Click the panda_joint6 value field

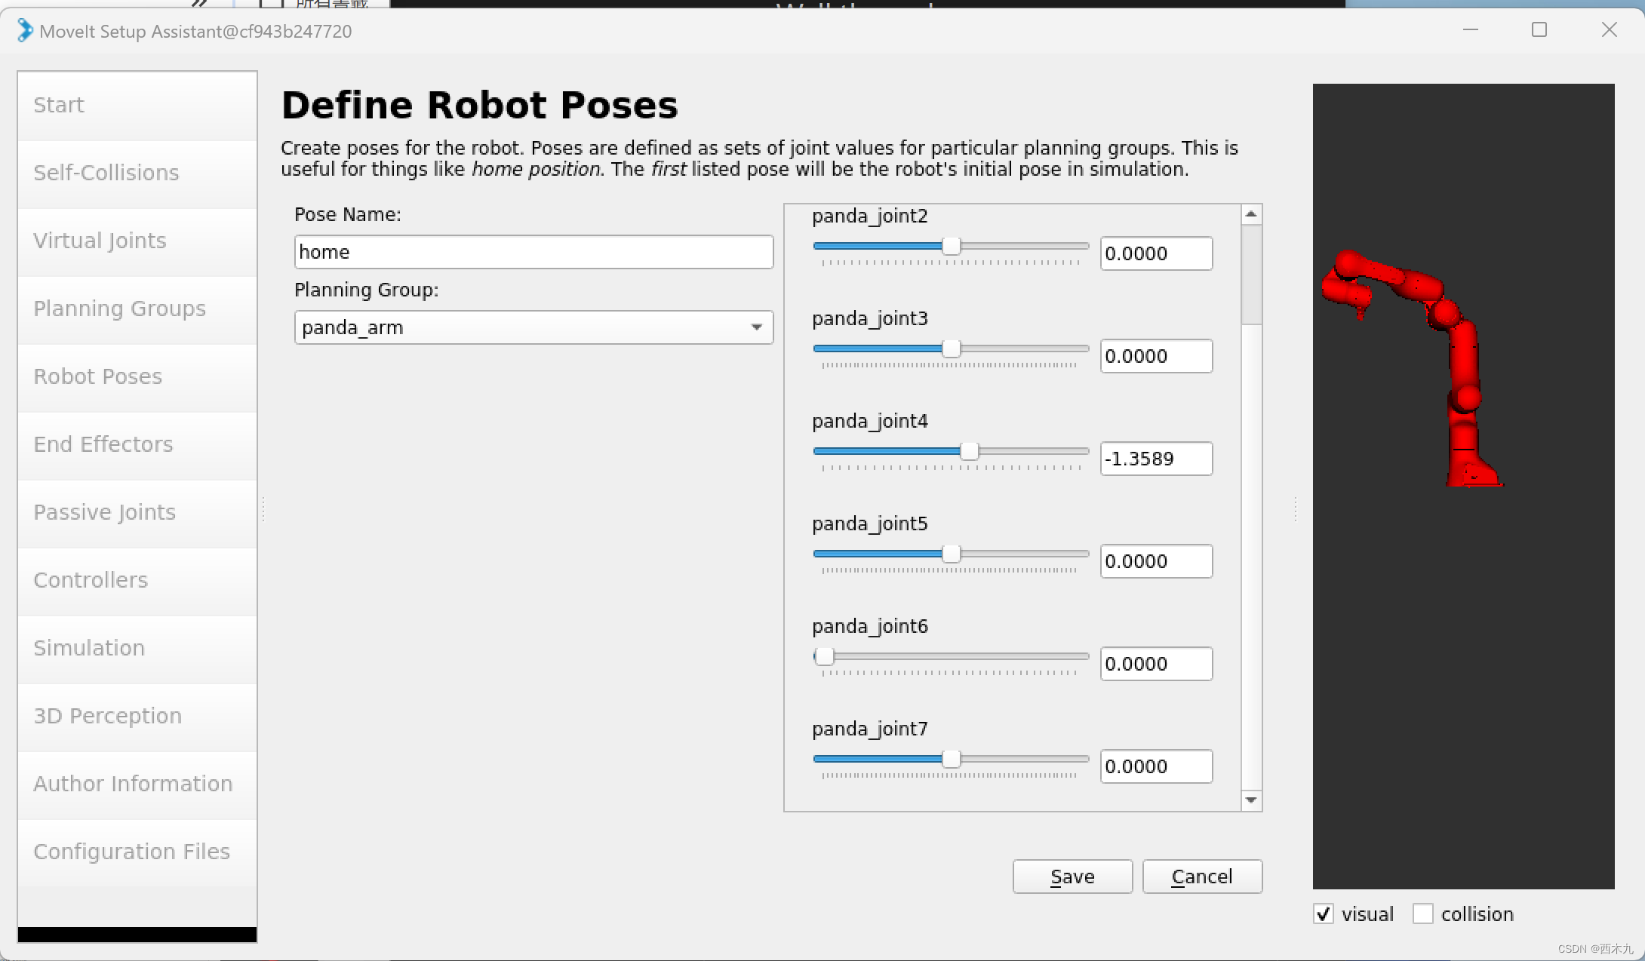pyautogui.click(x=1156, y=664)
